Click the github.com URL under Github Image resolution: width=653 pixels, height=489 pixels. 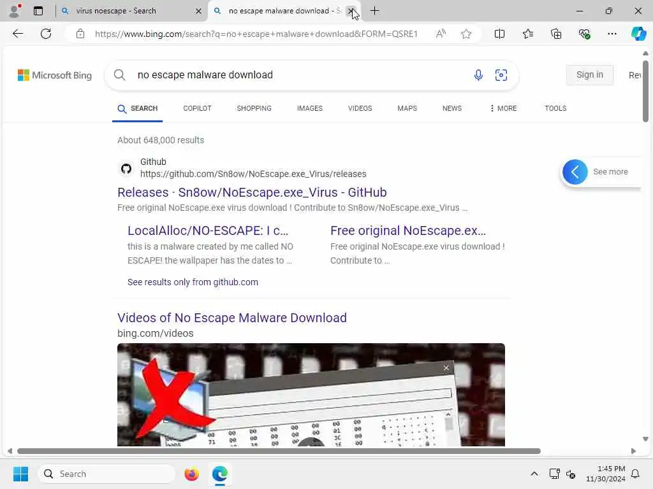253,174
